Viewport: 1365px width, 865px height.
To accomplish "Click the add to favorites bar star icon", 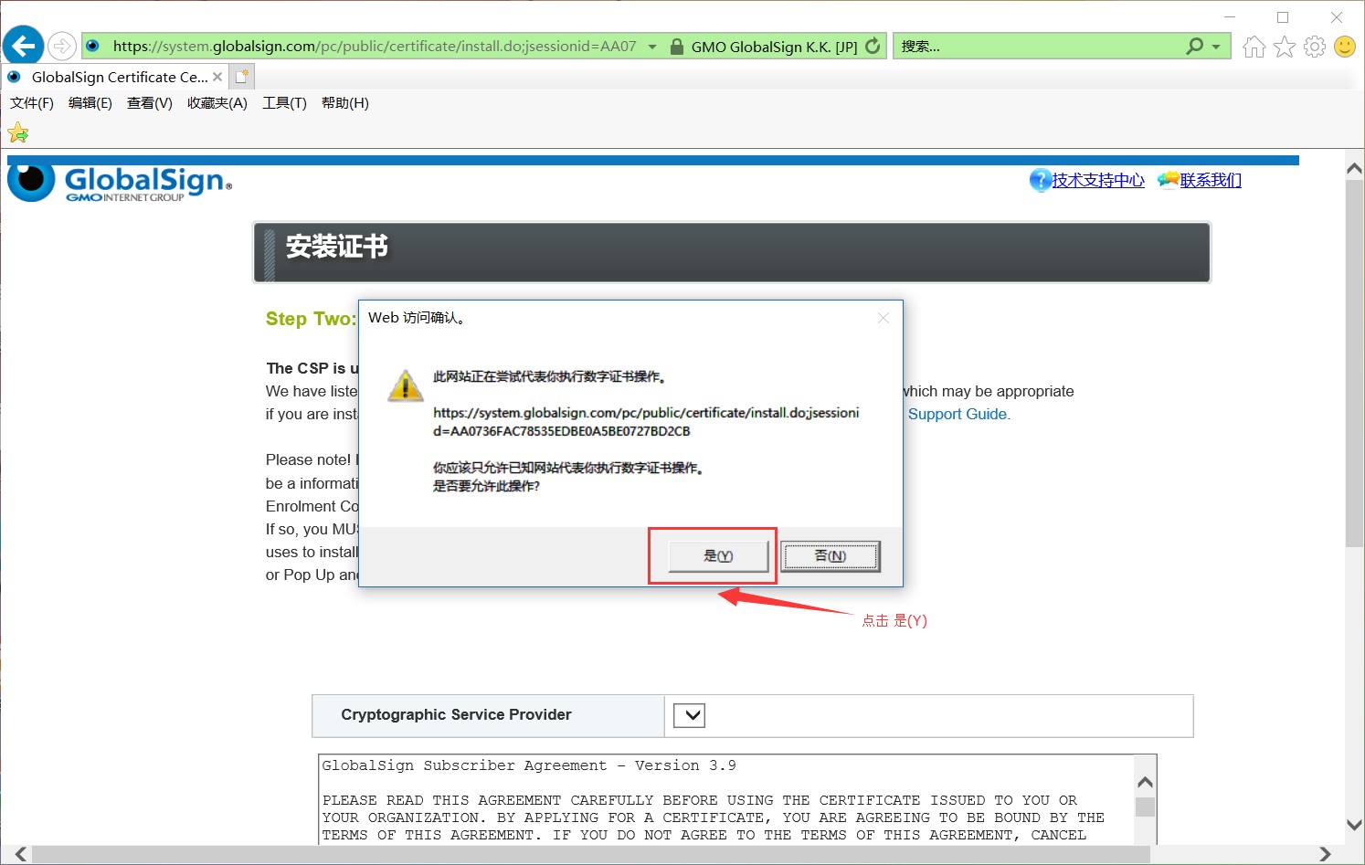I will tap(18, 133).
